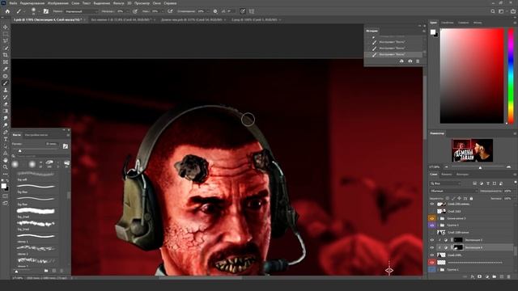
Task: Create new adjustment layer icon
Action: click(487, 276)
